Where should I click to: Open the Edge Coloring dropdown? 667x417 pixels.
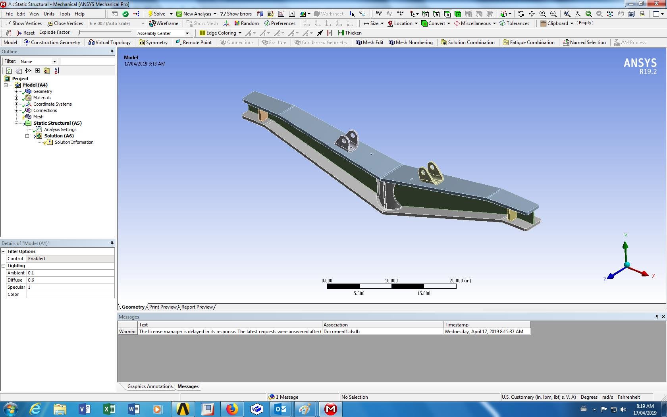point(240,33)
